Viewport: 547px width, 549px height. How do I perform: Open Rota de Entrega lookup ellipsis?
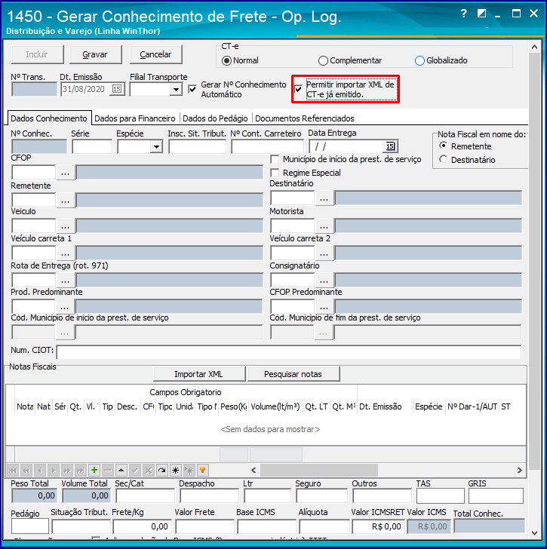pyautogui.click(x=65, y=281)
